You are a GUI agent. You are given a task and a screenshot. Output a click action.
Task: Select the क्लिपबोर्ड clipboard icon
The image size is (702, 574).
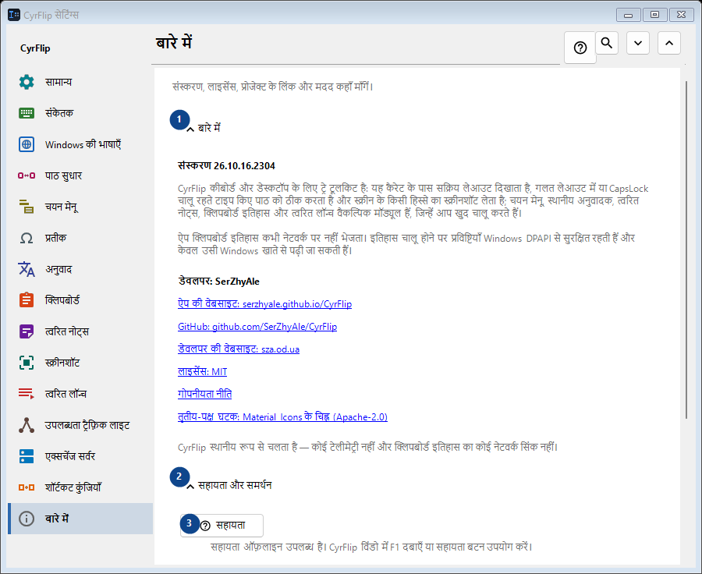pos(27,299)
